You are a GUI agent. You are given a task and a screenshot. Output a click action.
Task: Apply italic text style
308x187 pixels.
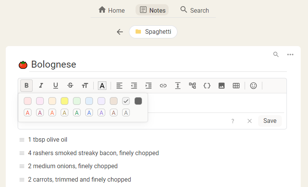point(41,86)
